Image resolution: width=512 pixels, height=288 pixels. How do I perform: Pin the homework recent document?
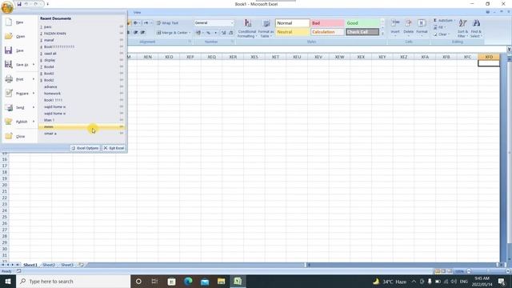tap(122, 94)
